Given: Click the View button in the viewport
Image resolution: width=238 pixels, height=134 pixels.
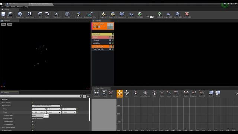Looking at the screenshot, I should click(3, 24).
